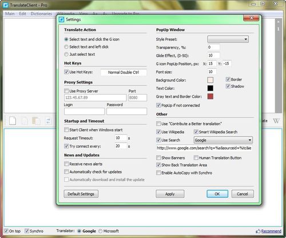The height and width of the screenshot is (238, 286).
Task: Click the TranslateClient app icon in title bar
Action: pos(6,5)
